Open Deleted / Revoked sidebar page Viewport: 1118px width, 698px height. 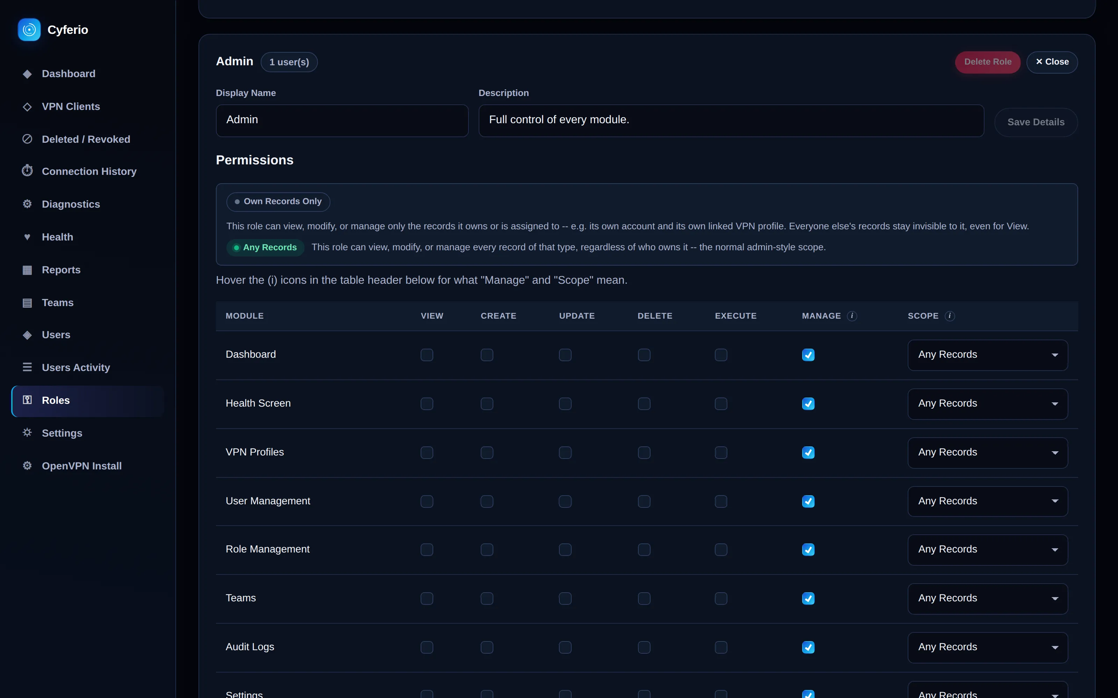pyautogui.click(x=88, y=139)
